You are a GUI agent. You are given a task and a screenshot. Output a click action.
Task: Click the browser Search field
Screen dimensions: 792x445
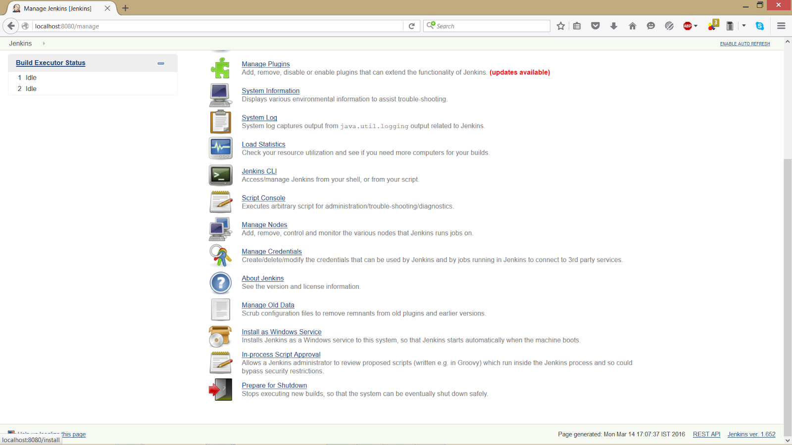(487, 26)
